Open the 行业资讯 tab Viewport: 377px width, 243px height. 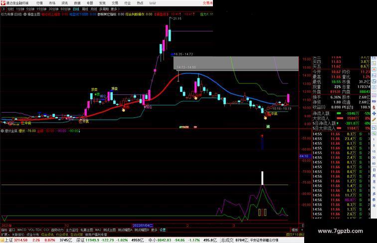(62, 235)
